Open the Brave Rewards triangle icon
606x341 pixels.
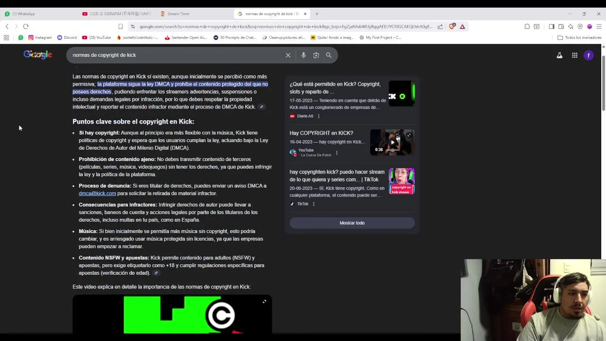(463, 27)
